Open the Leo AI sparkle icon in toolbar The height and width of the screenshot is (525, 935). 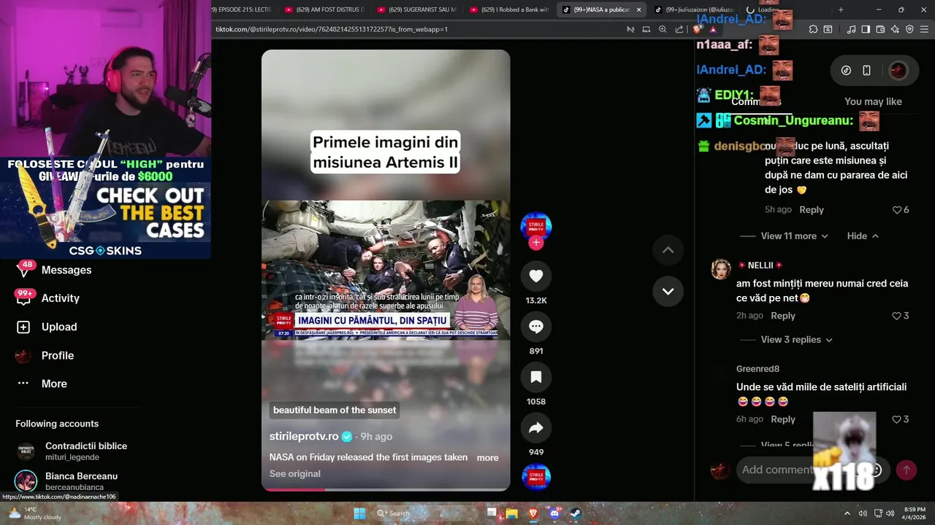coord(895,29)
